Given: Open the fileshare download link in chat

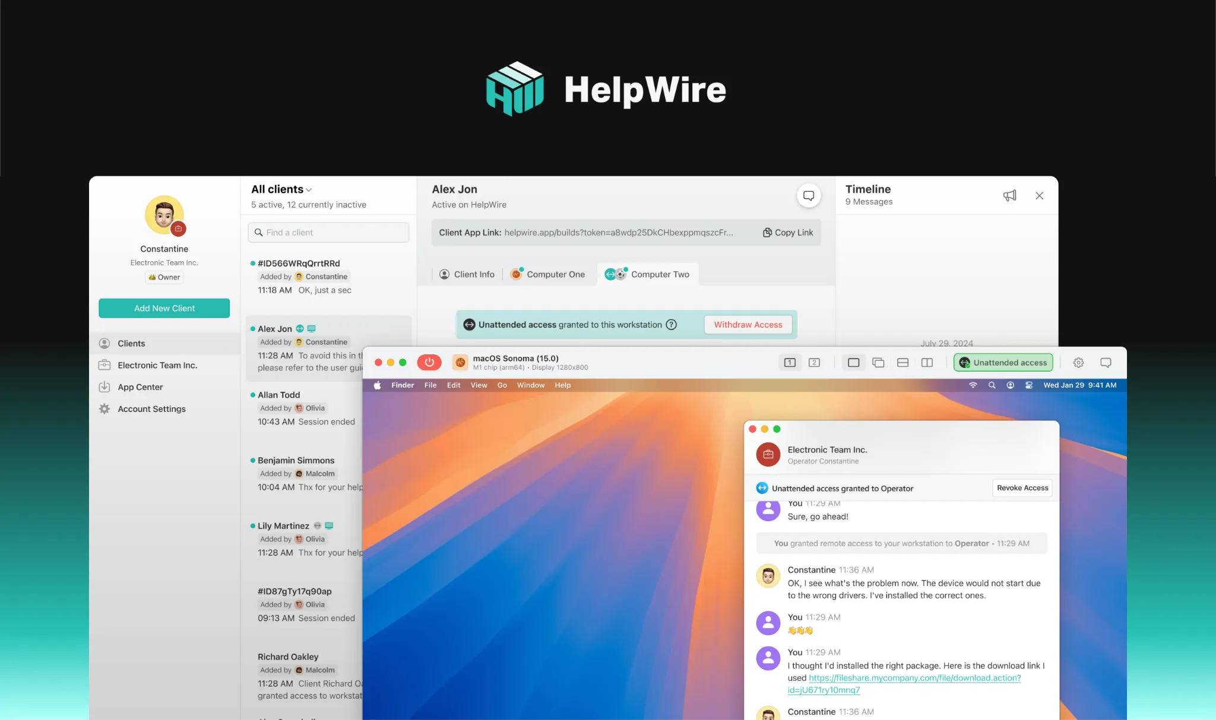Looking at the screenshot, I should tap(915, 677).
